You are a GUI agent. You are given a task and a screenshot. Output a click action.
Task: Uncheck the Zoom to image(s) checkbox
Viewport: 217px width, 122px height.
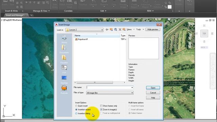point(101,109)
